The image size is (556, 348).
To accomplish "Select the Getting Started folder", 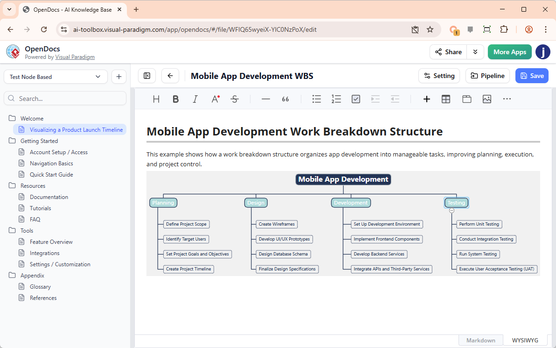I will 39,141.
